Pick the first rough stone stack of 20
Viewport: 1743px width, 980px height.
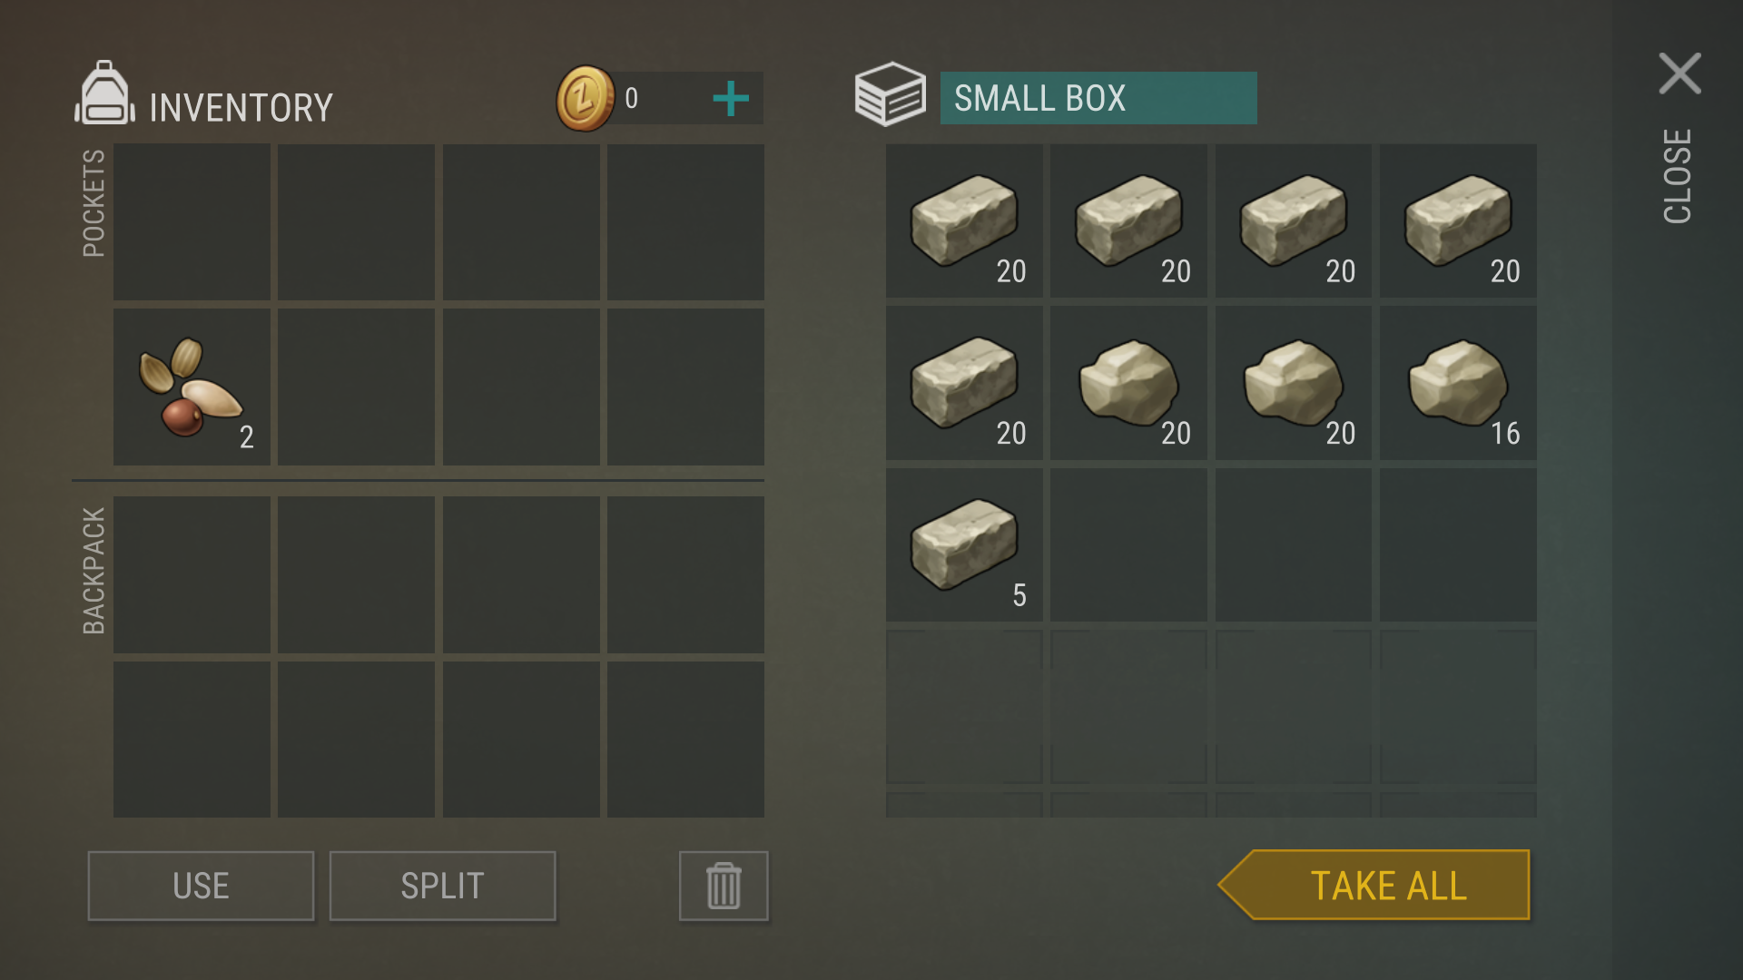click(x=1128, y=383)
